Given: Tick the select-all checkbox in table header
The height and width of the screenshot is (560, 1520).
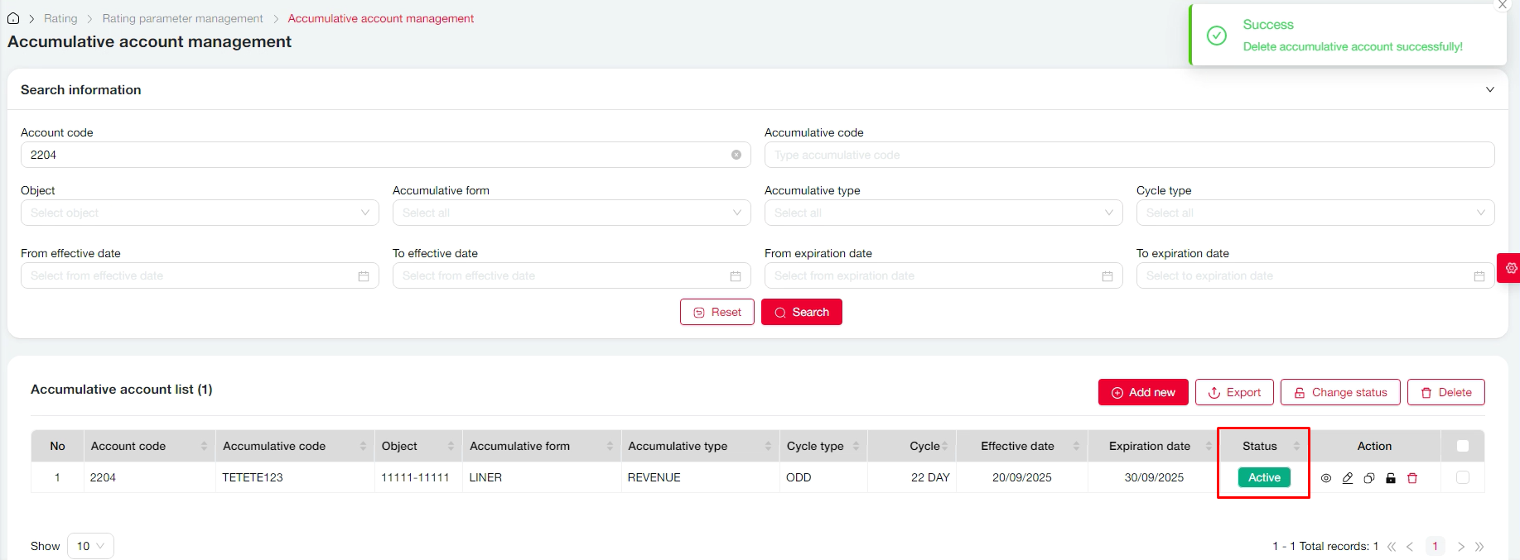Looking at the screenshot, I should click(1463, 446).
